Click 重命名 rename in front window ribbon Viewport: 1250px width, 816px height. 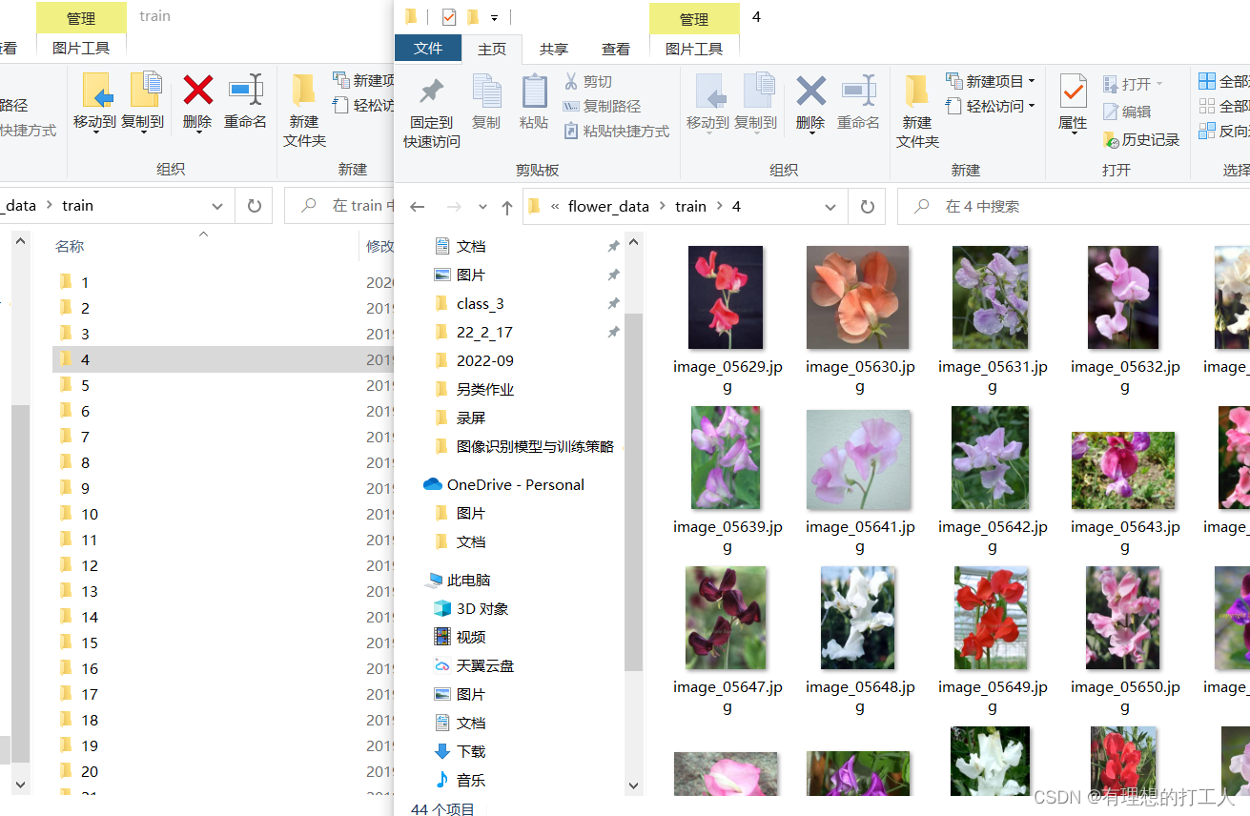click(x=859, y=102)
